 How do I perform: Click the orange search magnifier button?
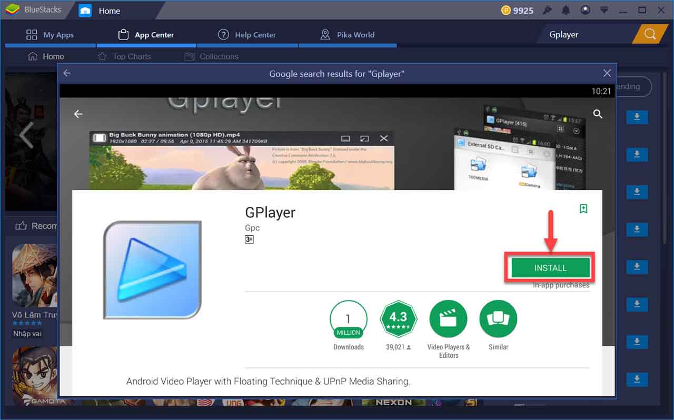[650, 34]
